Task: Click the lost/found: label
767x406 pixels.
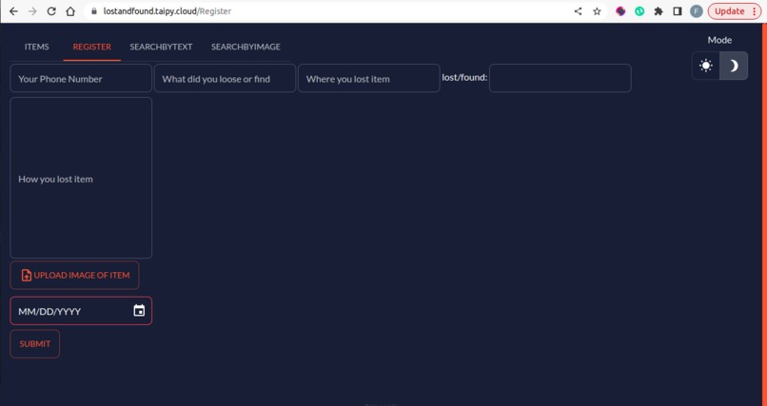Action: pos(464,77)
